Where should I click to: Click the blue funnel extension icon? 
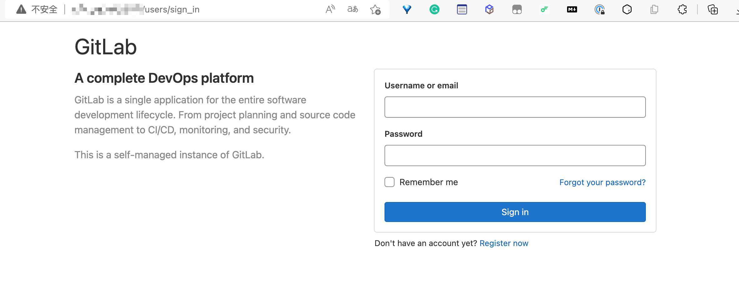tap(407, 9)
